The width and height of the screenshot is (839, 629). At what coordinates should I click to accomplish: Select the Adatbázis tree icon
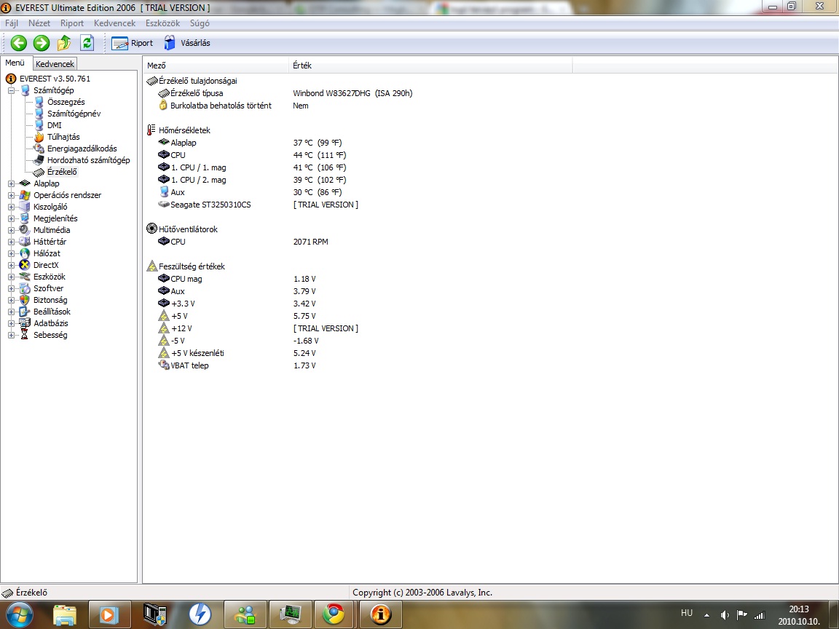tap(25, 323)
